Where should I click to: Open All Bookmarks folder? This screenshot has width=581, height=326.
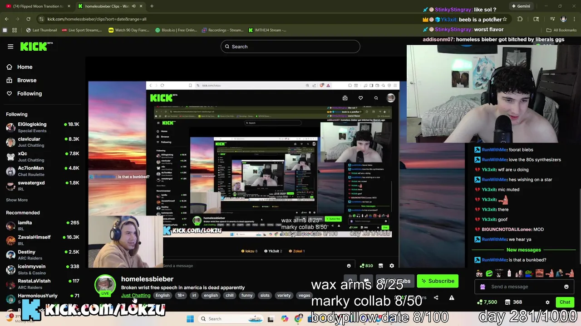tap(561, 30)
